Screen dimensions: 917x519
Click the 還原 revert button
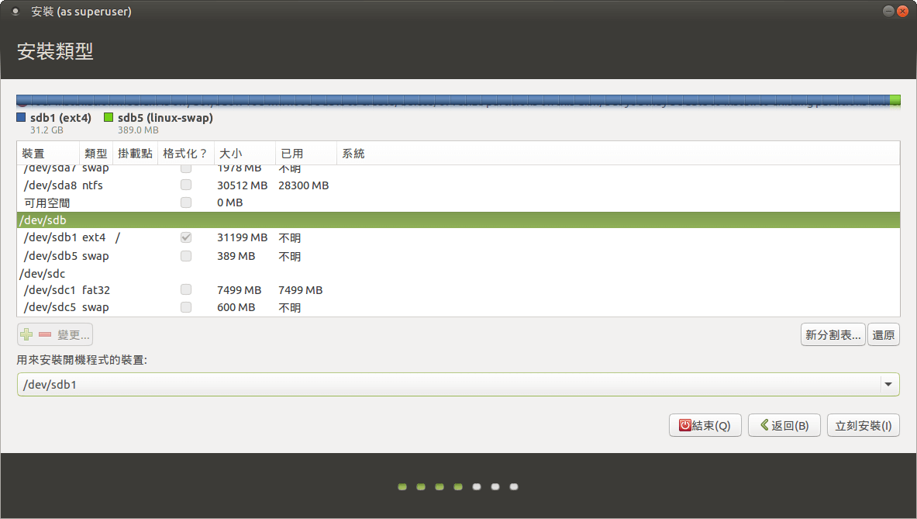(884, 335)
